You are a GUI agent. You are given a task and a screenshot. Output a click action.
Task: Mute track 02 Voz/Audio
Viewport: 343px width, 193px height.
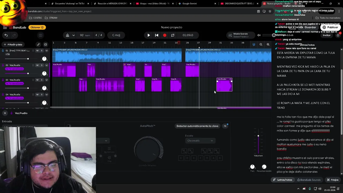click(x=37, y=65)
